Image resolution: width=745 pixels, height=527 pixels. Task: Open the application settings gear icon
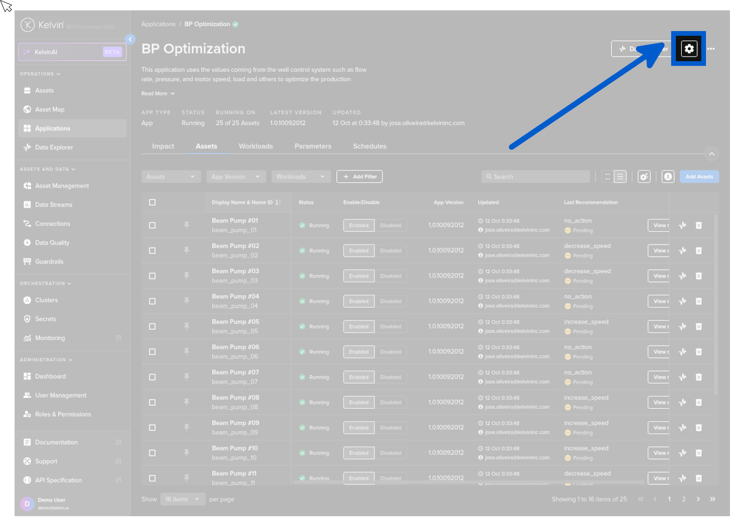tap(689, 49)
